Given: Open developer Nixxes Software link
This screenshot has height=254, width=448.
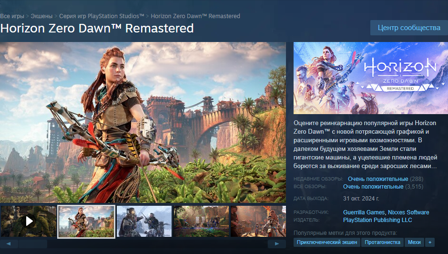Looking at the screenshot, I should [408, 212].
